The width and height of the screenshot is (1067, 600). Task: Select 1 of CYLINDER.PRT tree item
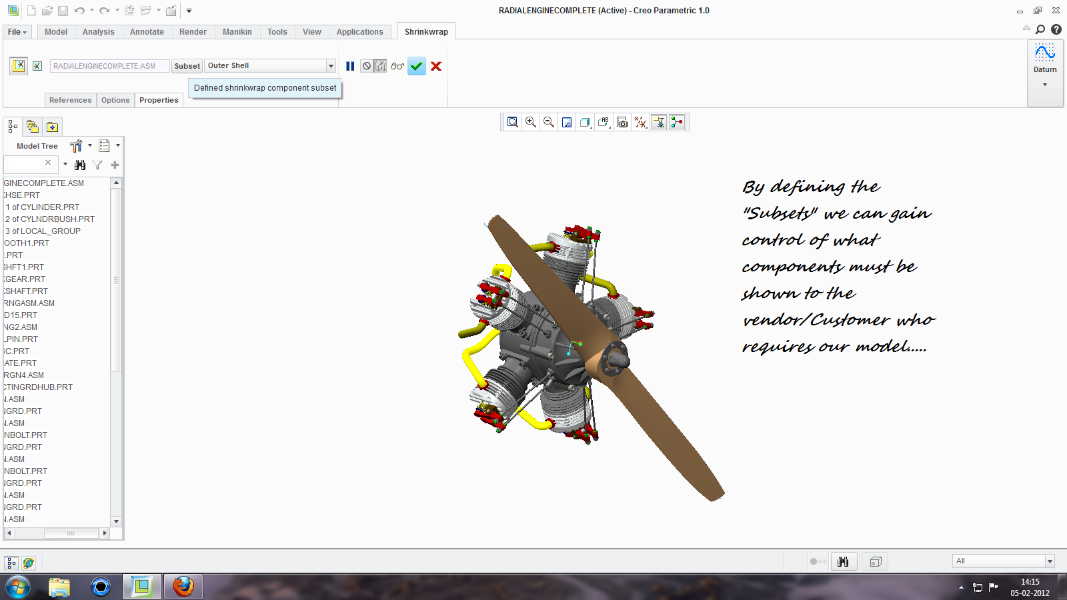click(42, 207)
